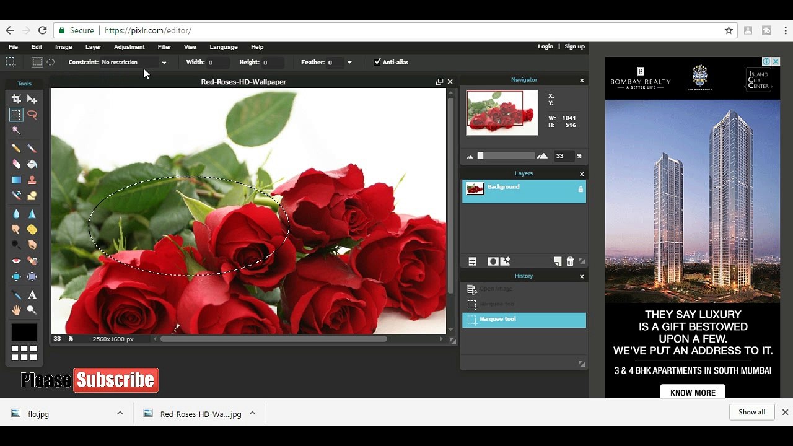
Task: Select the Burn tool
Action: pos(32,245)
